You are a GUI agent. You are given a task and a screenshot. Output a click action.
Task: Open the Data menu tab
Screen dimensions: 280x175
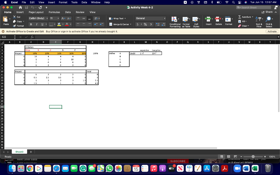coord(68,12)
